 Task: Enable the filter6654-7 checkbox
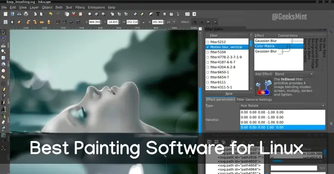(208, 77)
